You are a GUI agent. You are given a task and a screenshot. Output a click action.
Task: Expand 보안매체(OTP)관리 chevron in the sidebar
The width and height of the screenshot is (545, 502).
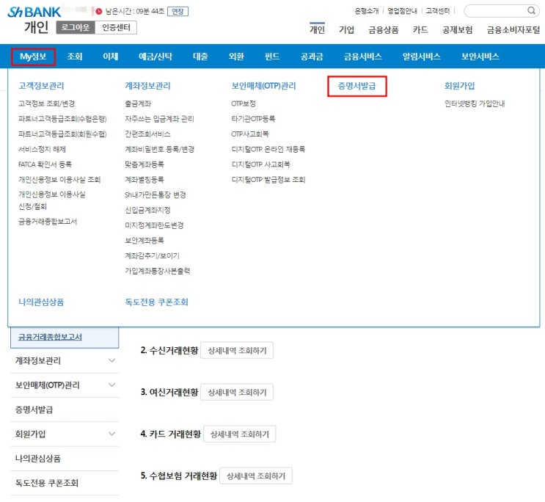point(111,385)
